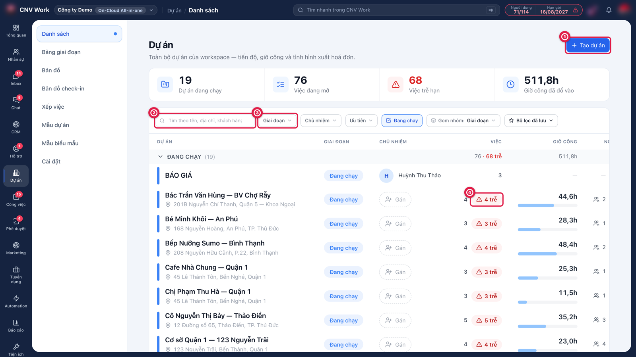Image resolution: width=636 pixels, height=357 pixels.
Task: Select the Dự án module icon
Action: pos(16,176)
